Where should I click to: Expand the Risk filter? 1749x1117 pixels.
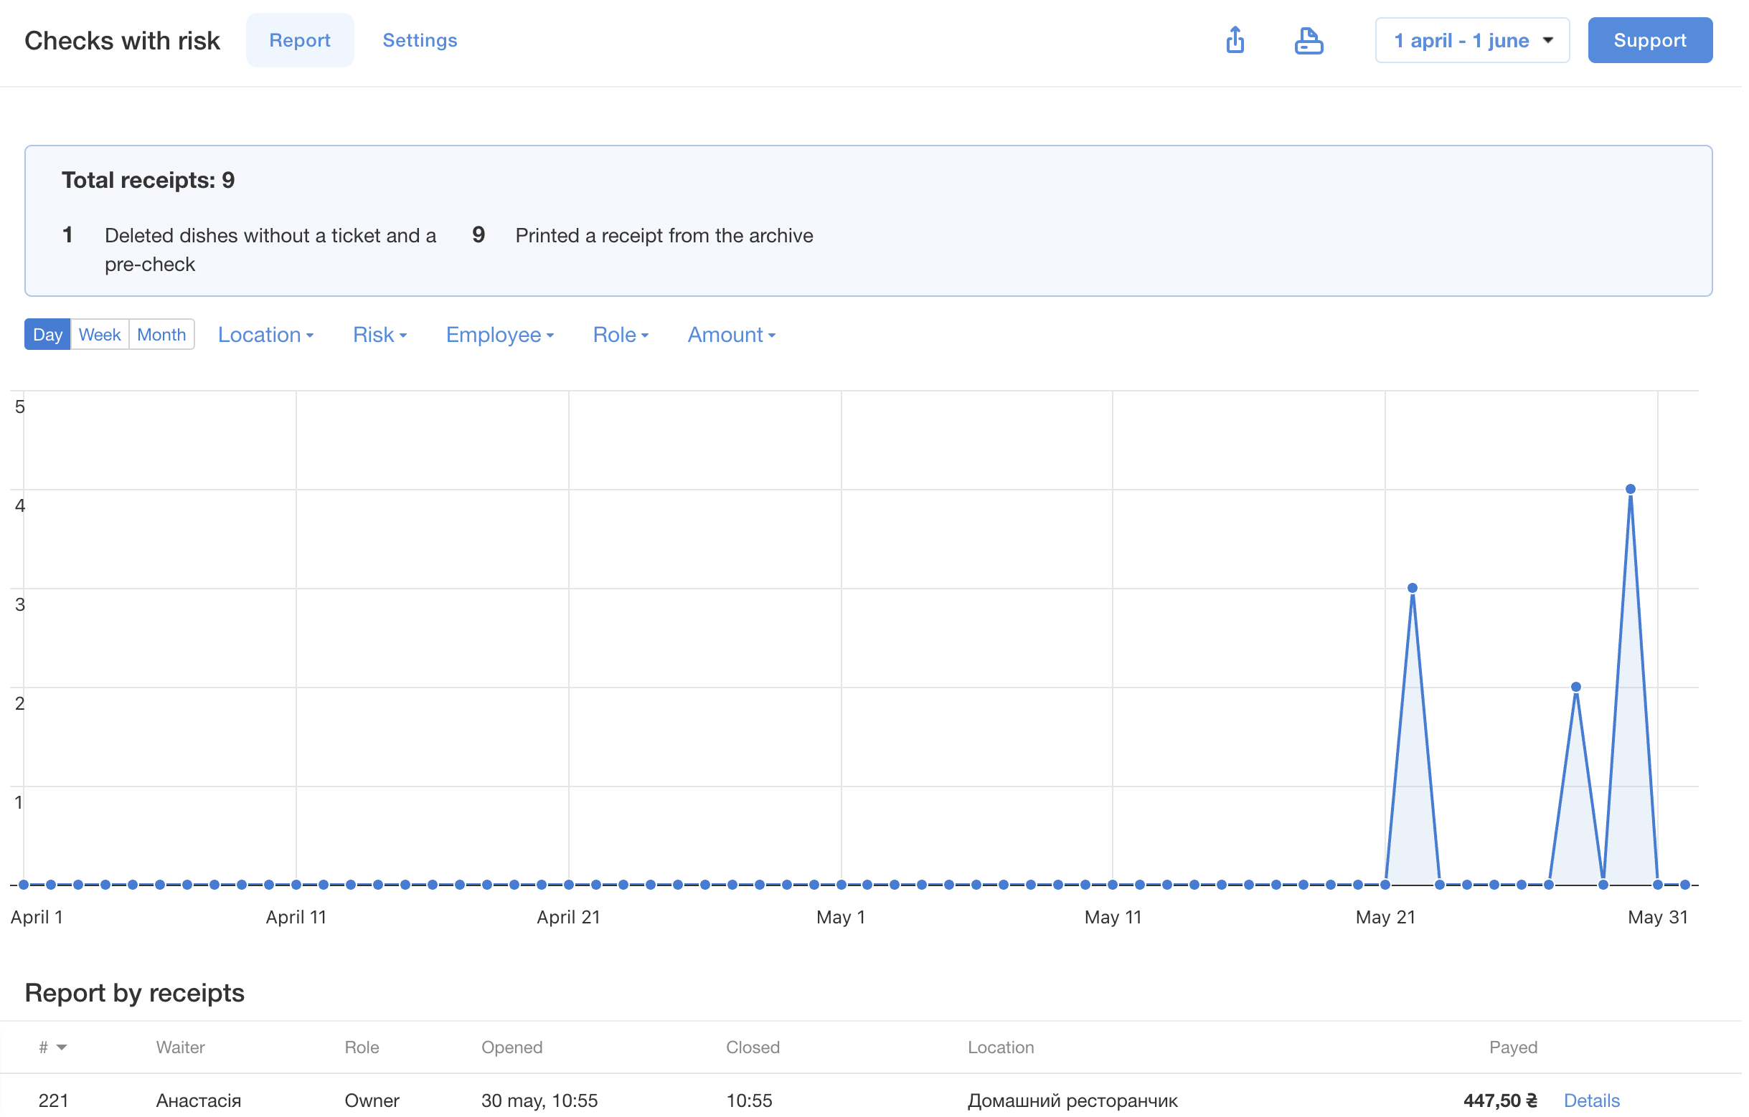tap(379, 335)
